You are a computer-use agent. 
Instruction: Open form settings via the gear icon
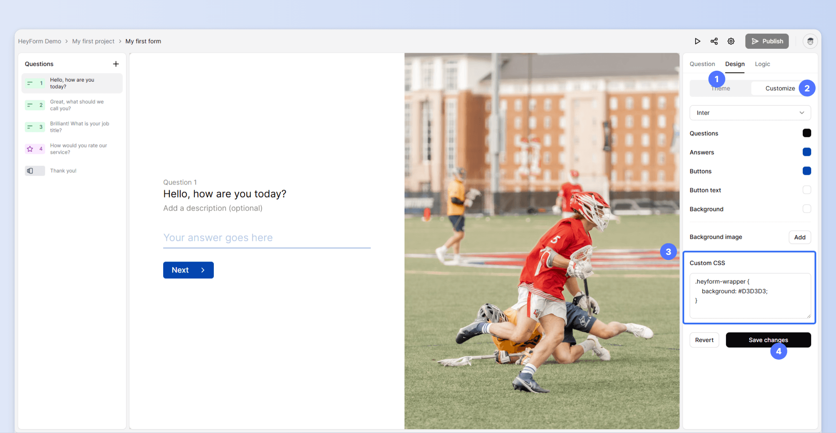click(x=731, y=41)
